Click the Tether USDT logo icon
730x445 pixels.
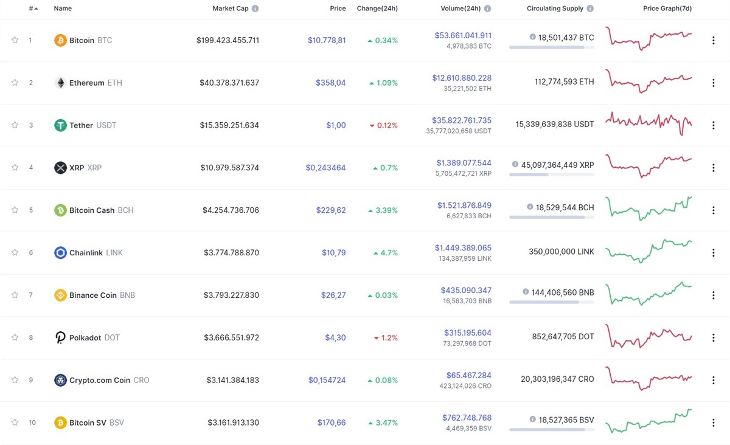pyautogui.click(x=60, y=125)
